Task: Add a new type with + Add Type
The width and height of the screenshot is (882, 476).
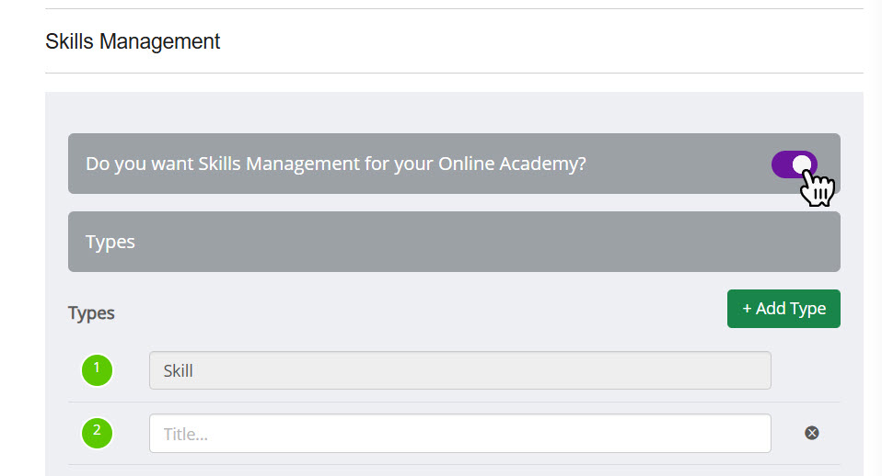Action: coord(783,309)
